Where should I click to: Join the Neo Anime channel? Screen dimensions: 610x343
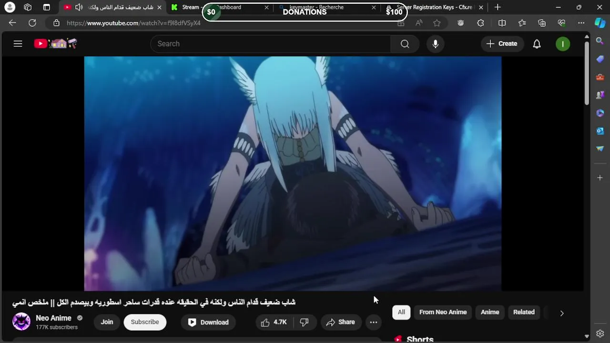point(107,322)
